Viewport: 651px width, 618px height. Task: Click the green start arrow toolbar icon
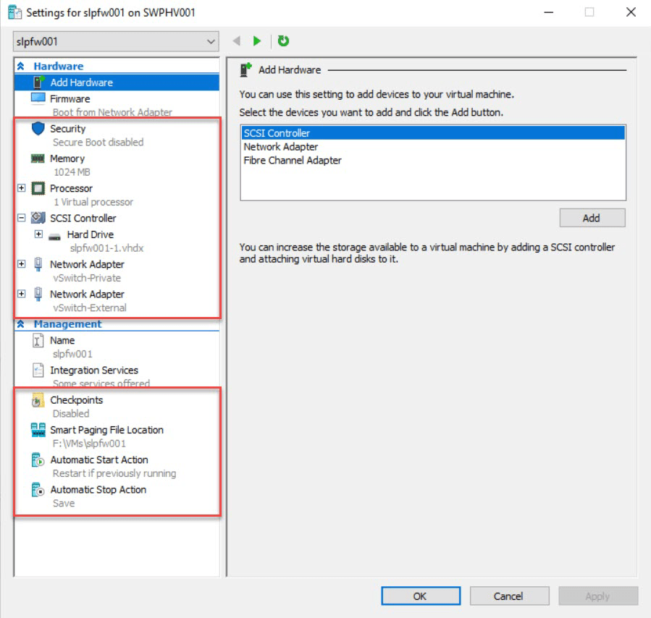click(256, 41)
